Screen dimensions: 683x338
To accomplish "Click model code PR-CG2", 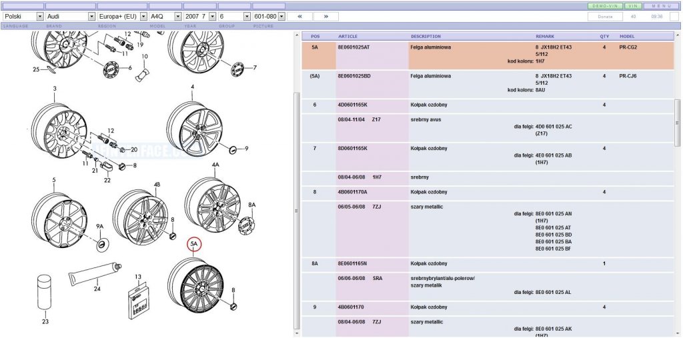I will pos(628,47).
